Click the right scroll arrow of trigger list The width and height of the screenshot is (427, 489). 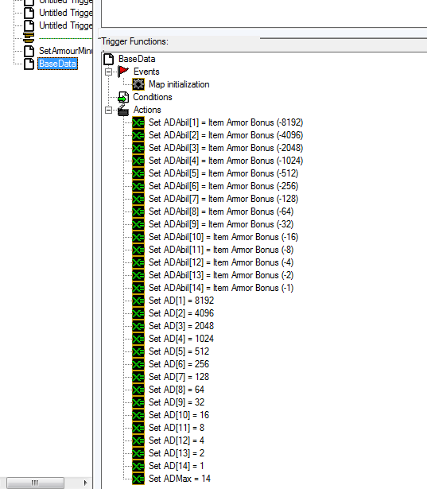(x=85, y=483)
